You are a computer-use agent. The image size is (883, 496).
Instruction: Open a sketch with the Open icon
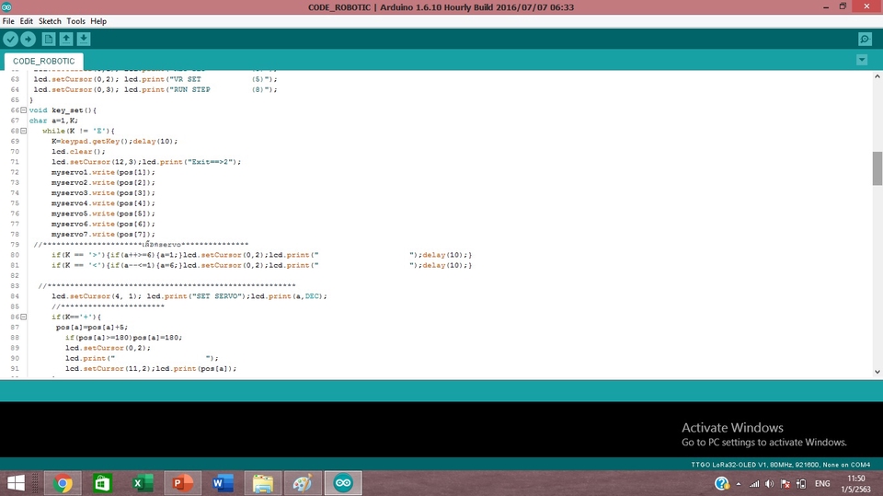[66, 39]
